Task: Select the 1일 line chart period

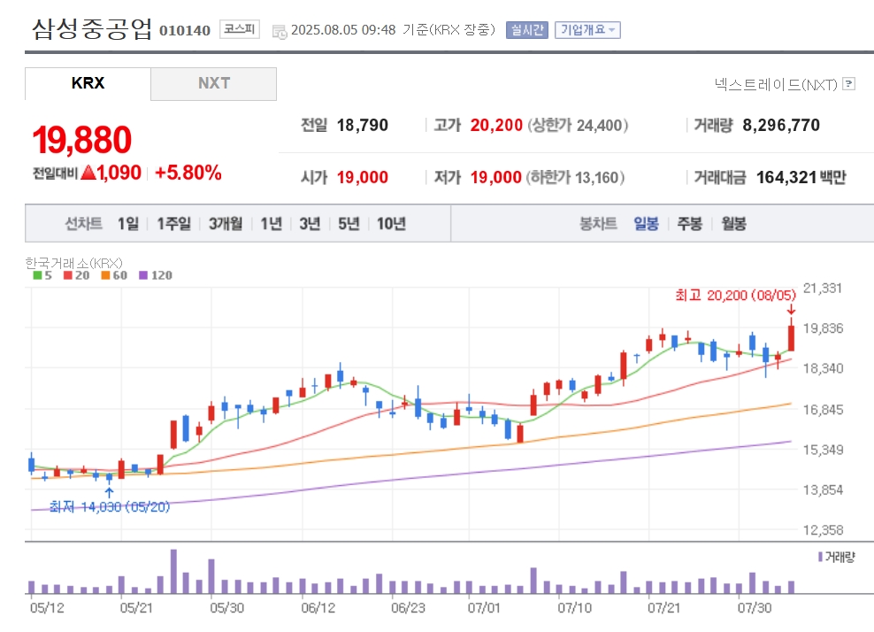Action: [x=128, y=224]
